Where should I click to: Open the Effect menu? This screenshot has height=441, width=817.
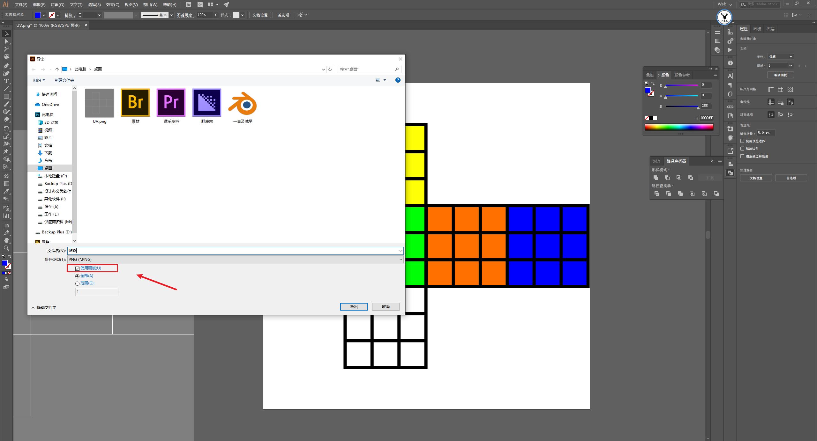(x=113, y=5)
